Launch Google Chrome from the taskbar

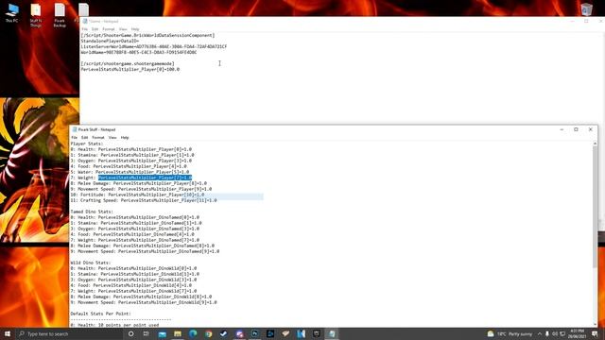click(x=208, y=333)
